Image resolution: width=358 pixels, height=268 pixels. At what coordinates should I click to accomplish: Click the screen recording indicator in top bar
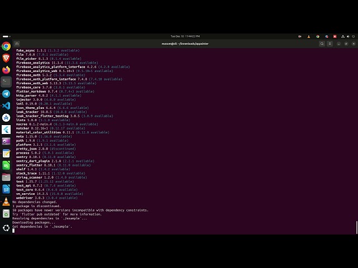click(x=300, y=36)
